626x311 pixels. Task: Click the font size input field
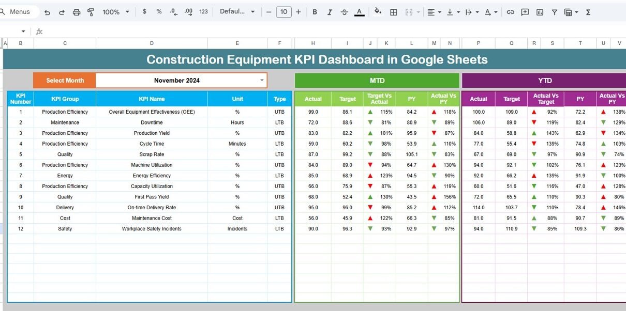(284, 12)
